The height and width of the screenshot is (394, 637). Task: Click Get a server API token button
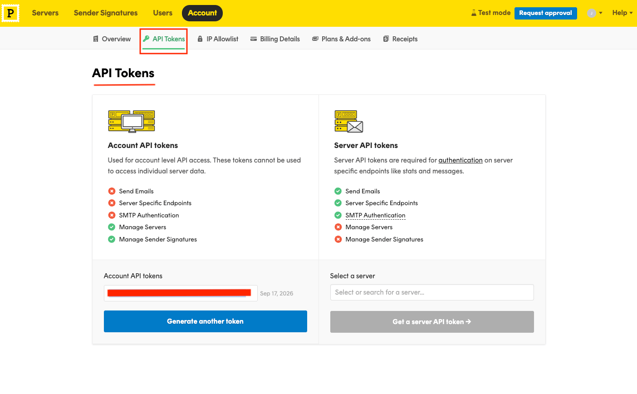(432, 322)
